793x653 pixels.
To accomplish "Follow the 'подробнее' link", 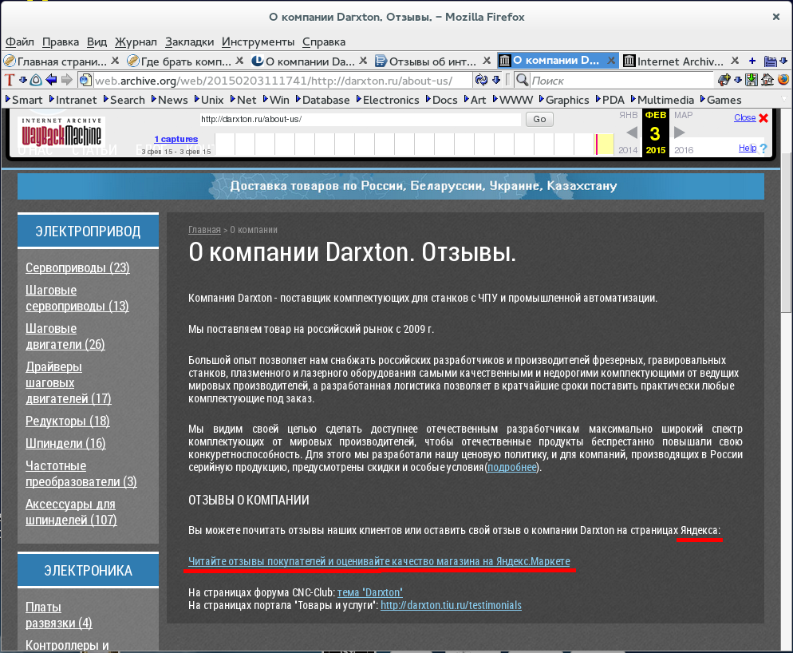I will click(512, 467).
